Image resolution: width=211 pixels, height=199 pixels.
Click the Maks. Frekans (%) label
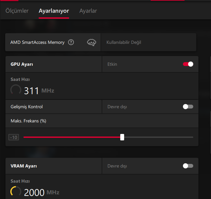coord(29,121)
